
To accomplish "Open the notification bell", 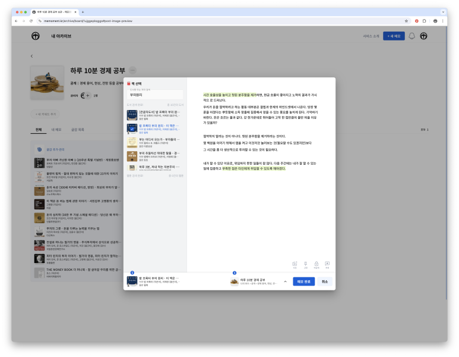I will (411, 36).
